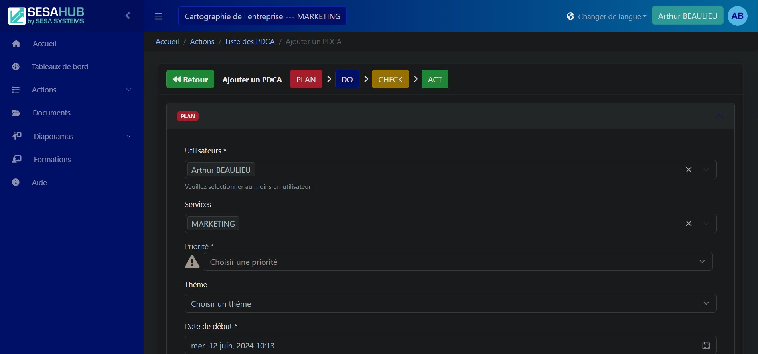Collapse the PLAN section panel
This screenshot has height=354, width=758.
coord(719,116)
